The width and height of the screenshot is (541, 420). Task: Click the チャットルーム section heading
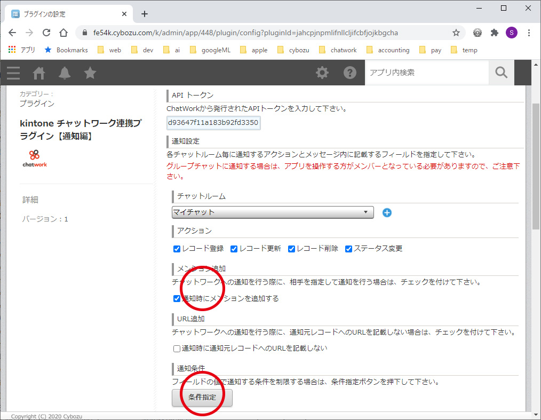(201, 196)
